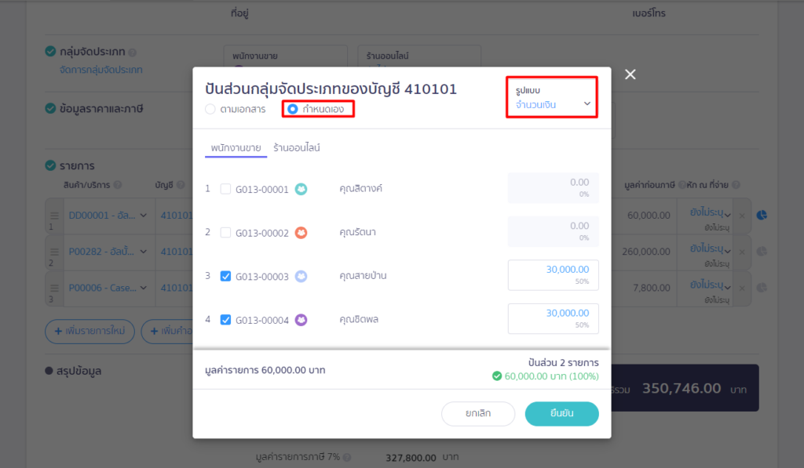Select the ตามเอกสาร radio option
Viewport: 804px width, 468px height.
click(x=210, y=109)
